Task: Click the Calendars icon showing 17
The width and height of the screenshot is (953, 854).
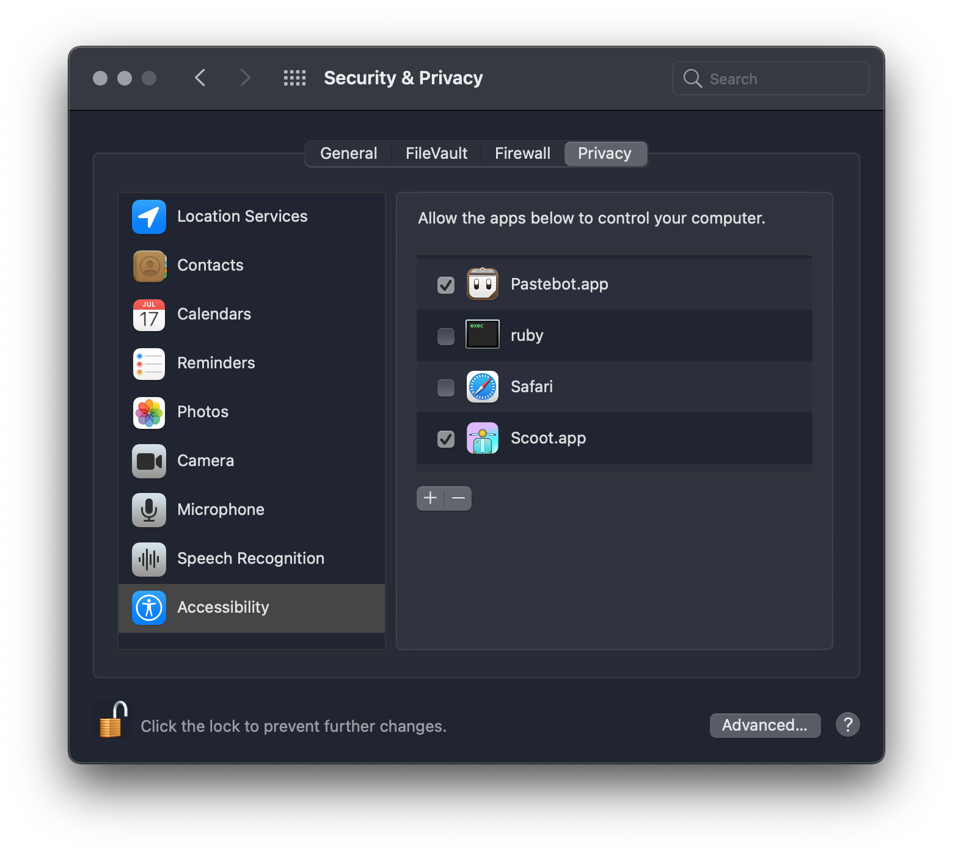Action: point(149,315)
